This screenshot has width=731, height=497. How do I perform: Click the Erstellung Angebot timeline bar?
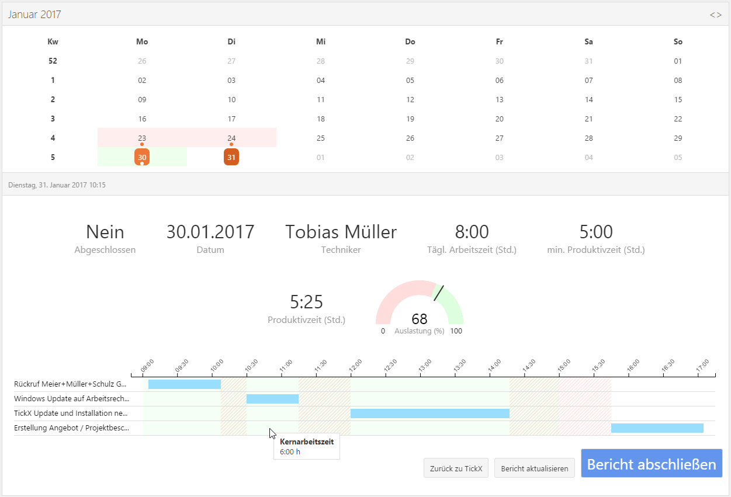click(657, 428)
